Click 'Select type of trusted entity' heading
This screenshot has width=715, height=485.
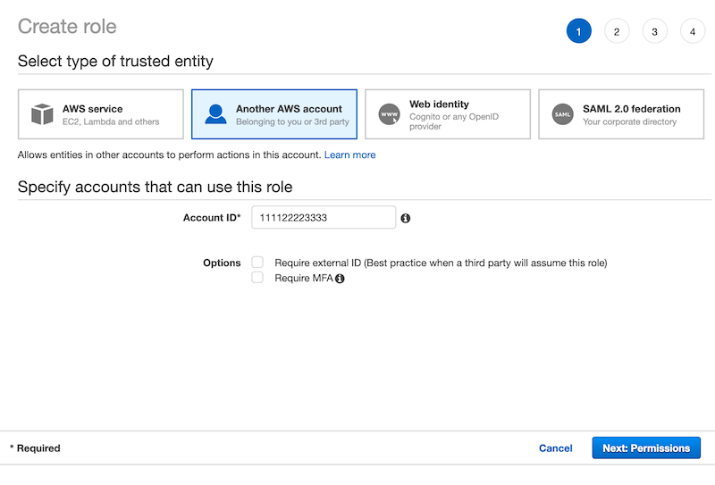[x=115, y=61]
